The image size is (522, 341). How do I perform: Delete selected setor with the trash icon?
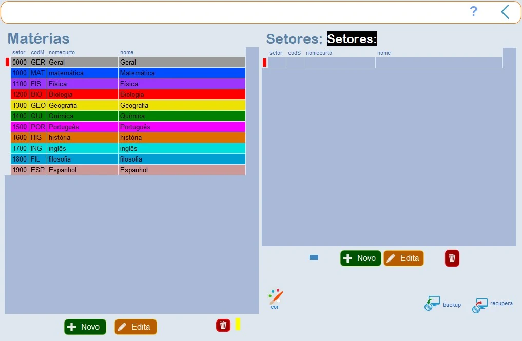(452, 258)
